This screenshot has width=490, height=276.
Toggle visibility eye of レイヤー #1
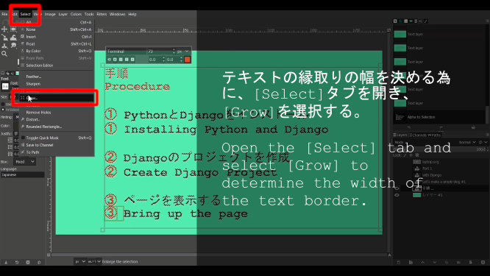(x=397, y=195)
